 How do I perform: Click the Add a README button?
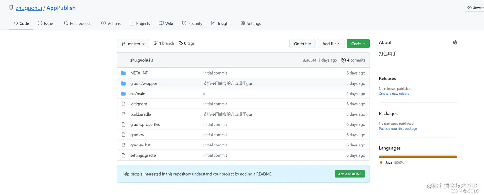pyautogui.click(x=350, y=174)
